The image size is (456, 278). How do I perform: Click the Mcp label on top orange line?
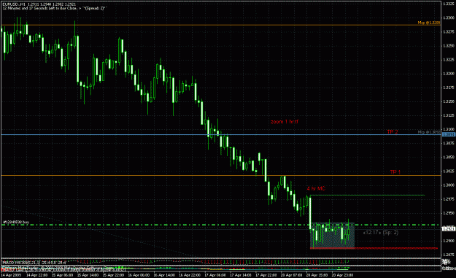(x=429, y=23)
